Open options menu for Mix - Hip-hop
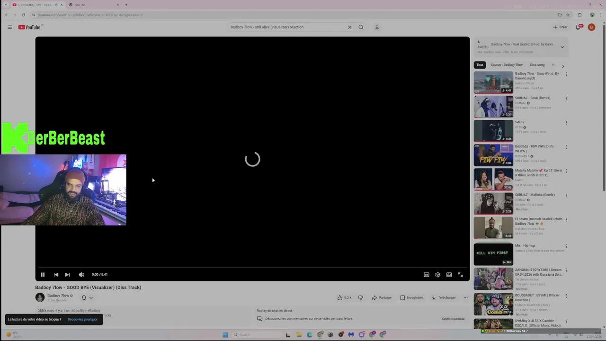606x341 pixels. click(566, 246)
